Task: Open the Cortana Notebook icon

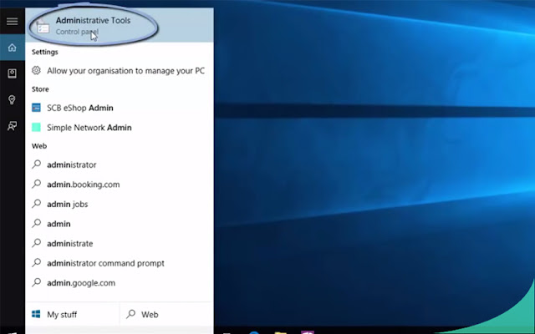Action: click(x=13, y=73)
